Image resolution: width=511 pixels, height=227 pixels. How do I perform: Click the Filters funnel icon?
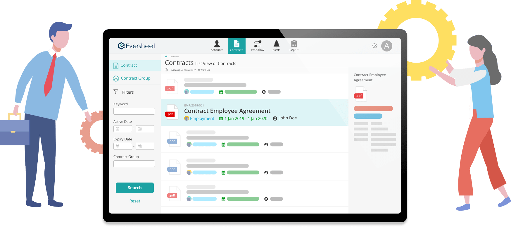116,92
